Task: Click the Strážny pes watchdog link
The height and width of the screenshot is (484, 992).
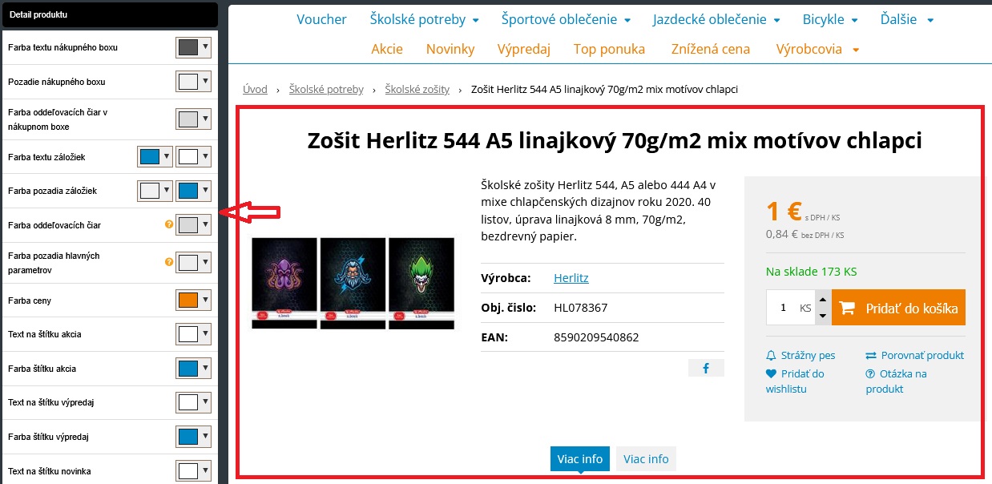Action: tap(808, 355)
